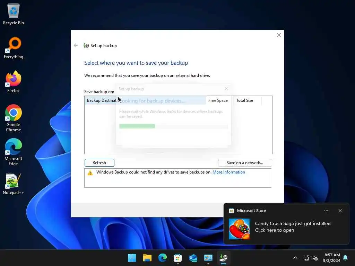Click the Refresh button

click(x=99, y=163)
